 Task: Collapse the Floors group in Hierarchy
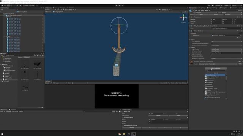[x=5, y=17]
